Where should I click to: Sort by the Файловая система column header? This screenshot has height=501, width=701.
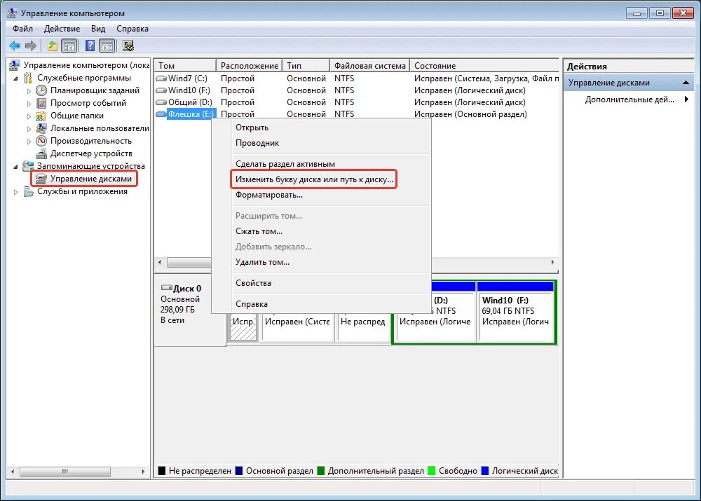pos(369,66)
